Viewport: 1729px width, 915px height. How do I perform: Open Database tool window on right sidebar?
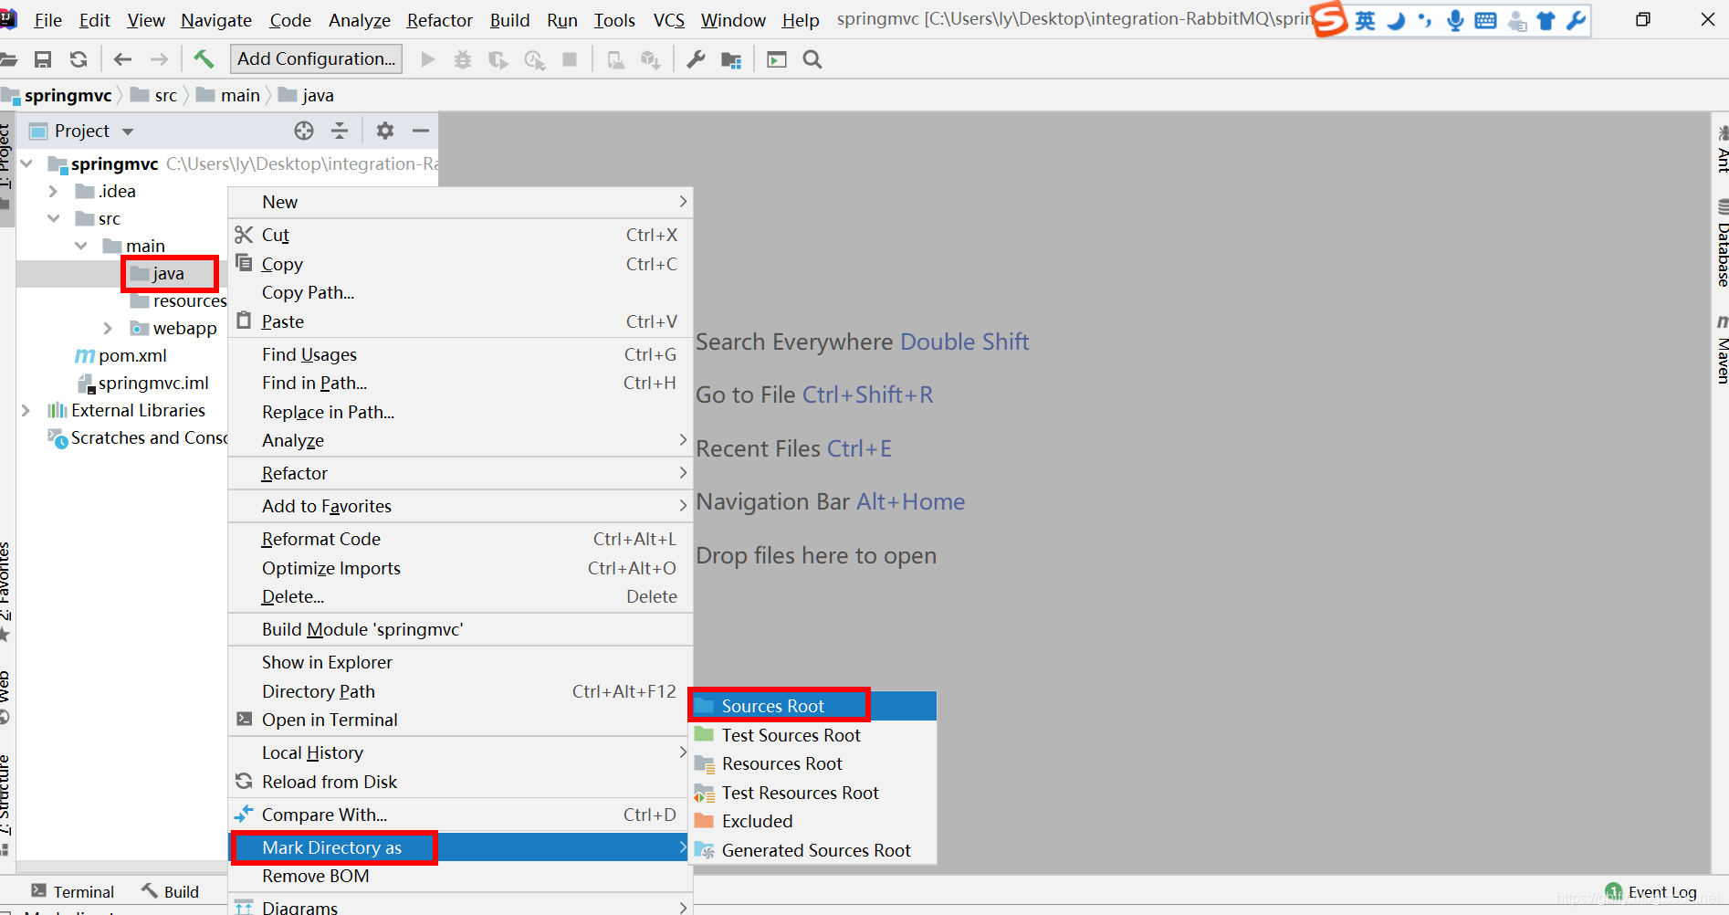(x=1721, y=242)
